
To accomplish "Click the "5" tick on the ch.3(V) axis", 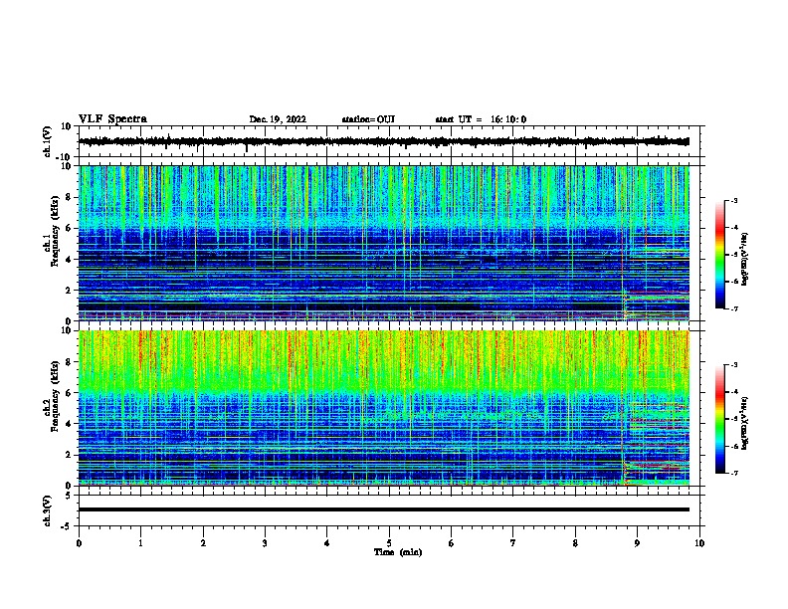I will click(x=69, y=495).
